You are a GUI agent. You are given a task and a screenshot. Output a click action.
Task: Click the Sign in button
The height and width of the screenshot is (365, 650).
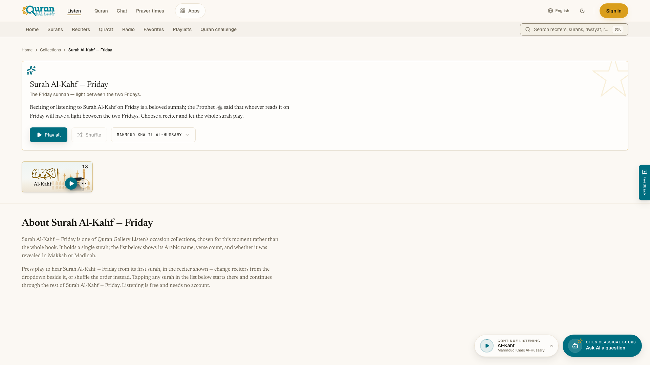(614, 11)
